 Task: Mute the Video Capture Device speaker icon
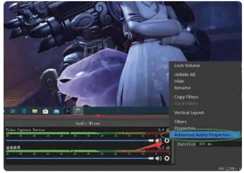[158, 140]
